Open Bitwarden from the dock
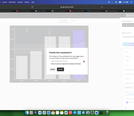The image size is (134, 116). pyautogui.click(x=84, y=113)
